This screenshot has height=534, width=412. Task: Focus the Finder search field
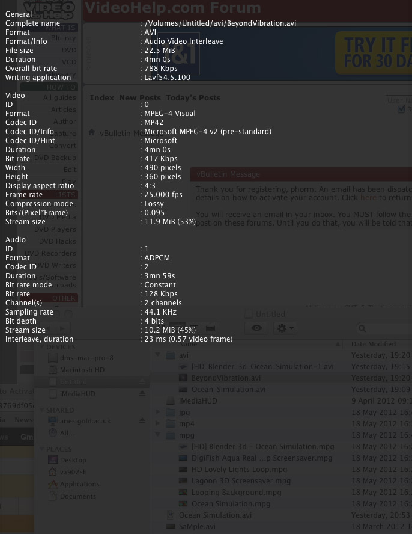click(384, 328)
